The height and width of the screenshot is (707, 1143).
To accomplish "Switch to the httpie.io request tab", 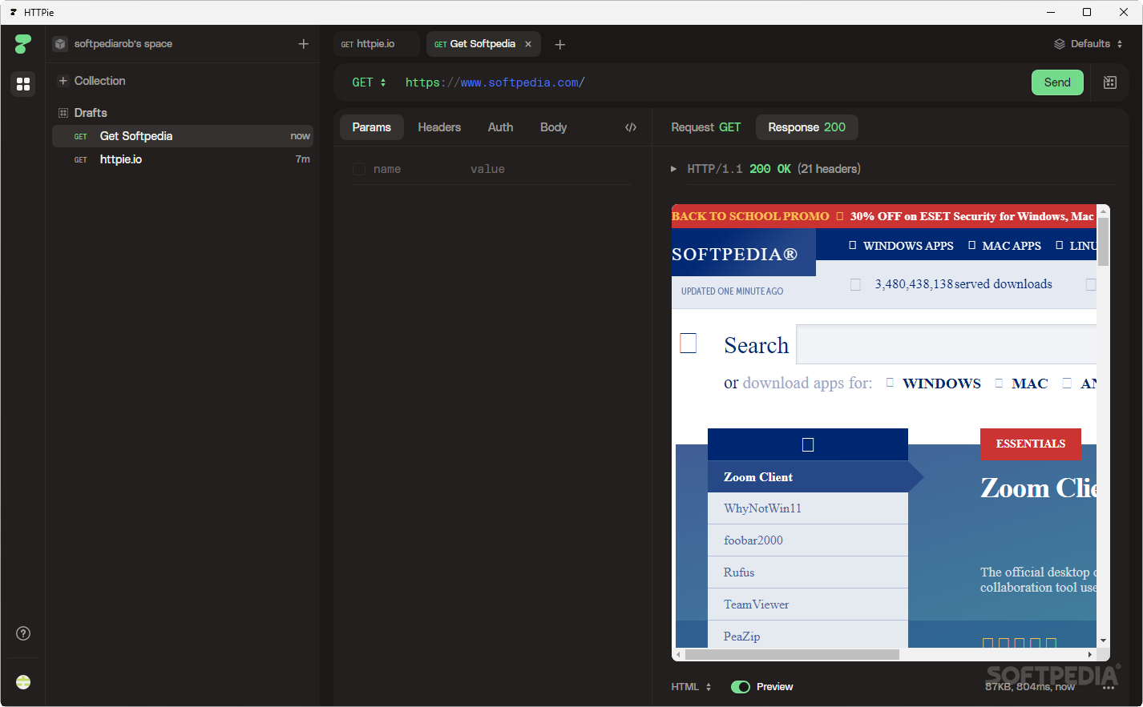I will click(x=376, y=44).
